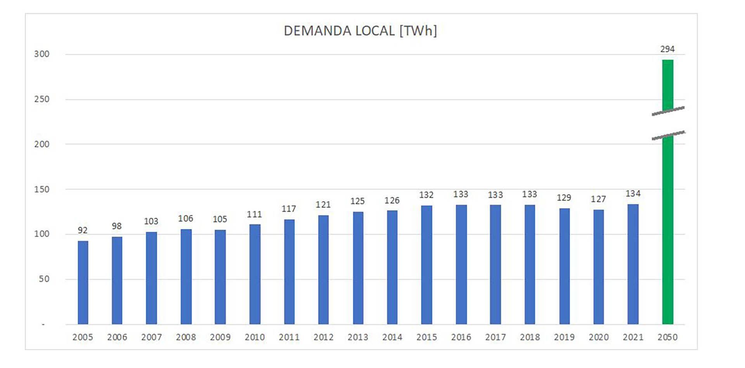The image size is (745, 368).
Task: Select the green 2050 bar
Action: click(667, 233)
